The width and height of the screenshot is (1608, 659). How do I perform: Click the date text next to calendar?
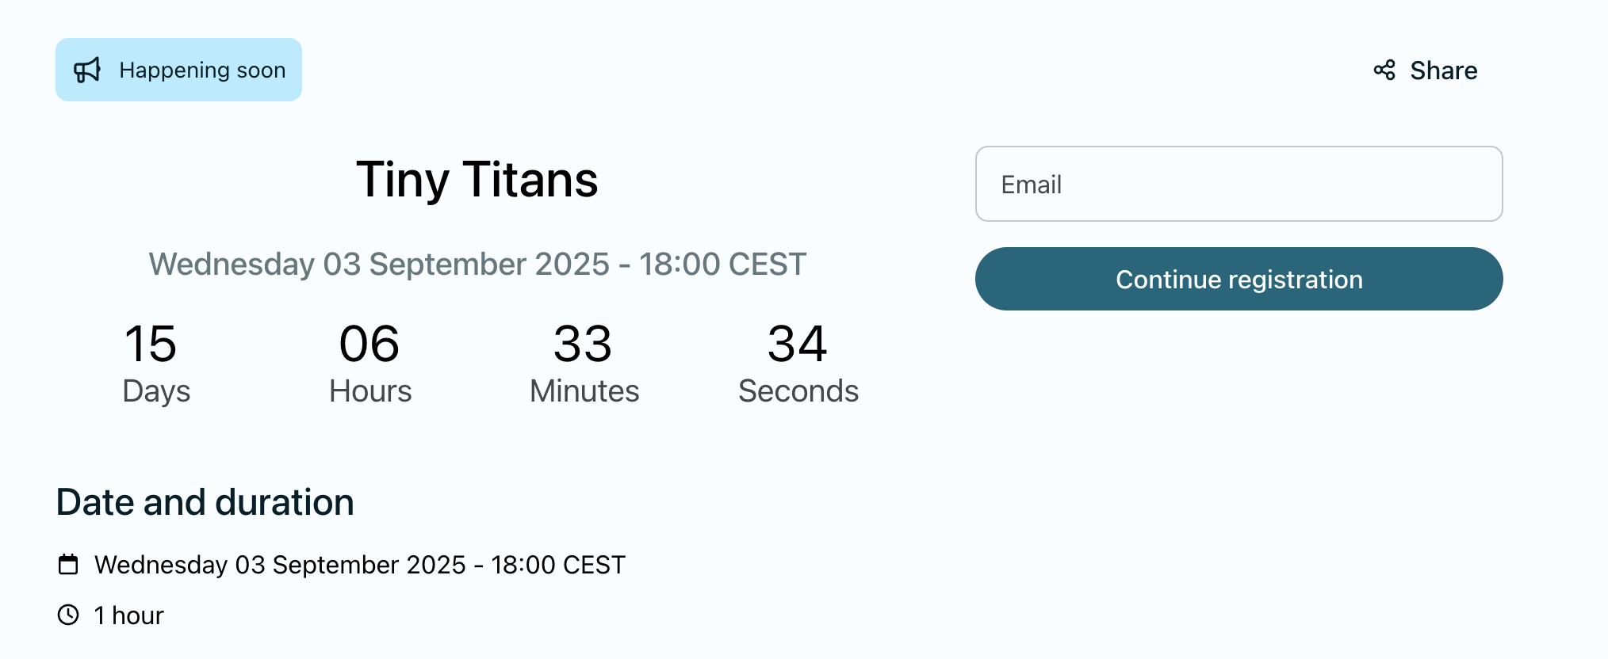coord(360,565)
